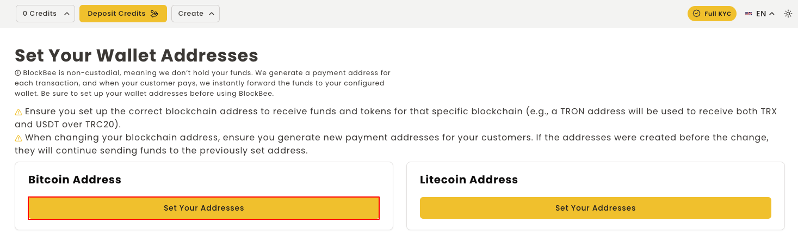Image resolution: width=798 pixels, height=240 pixels.
Task: Click the checkmark icon in Full KYC badge
Action: pyautogui.click(x=696, y=14)
